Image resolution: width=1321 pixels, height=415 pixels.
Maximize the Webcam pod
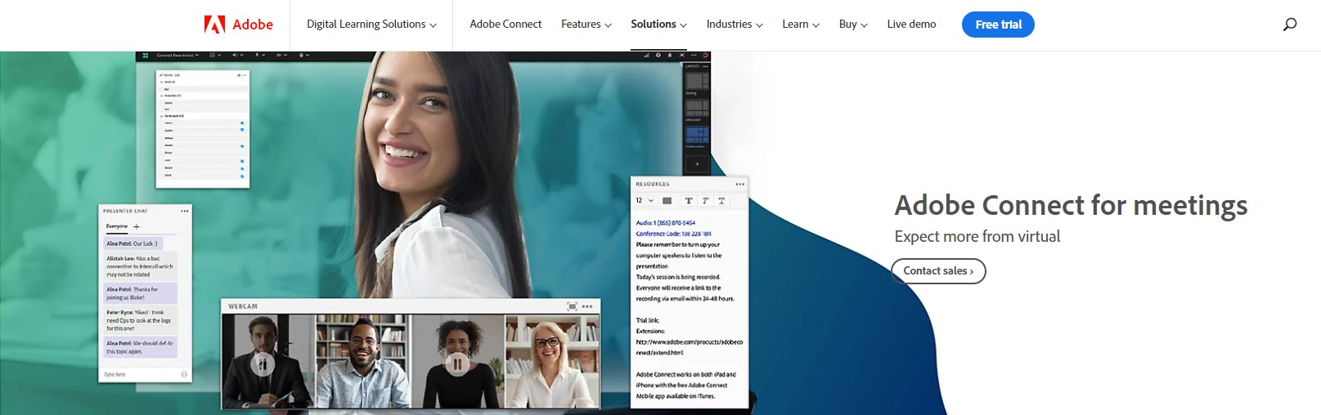tap(573, 306)
